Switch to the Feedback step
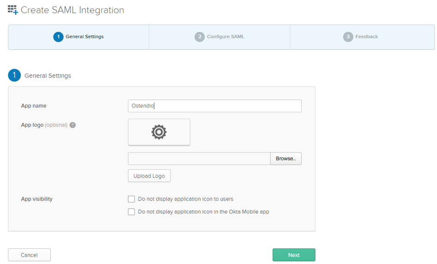 click(x=362, y=37)
